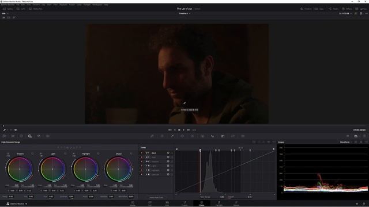Click the Highlight color wheel center
Screen dimensions: 369x207
pos(85,169)
